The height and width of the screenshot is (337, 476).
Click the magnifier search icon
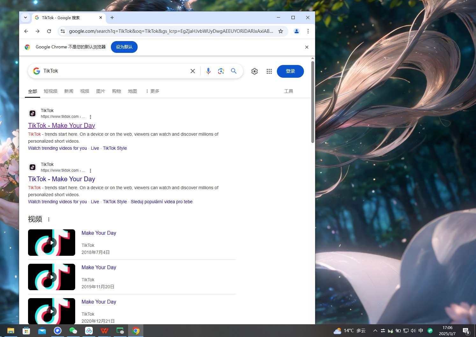[x=234, y=71]
